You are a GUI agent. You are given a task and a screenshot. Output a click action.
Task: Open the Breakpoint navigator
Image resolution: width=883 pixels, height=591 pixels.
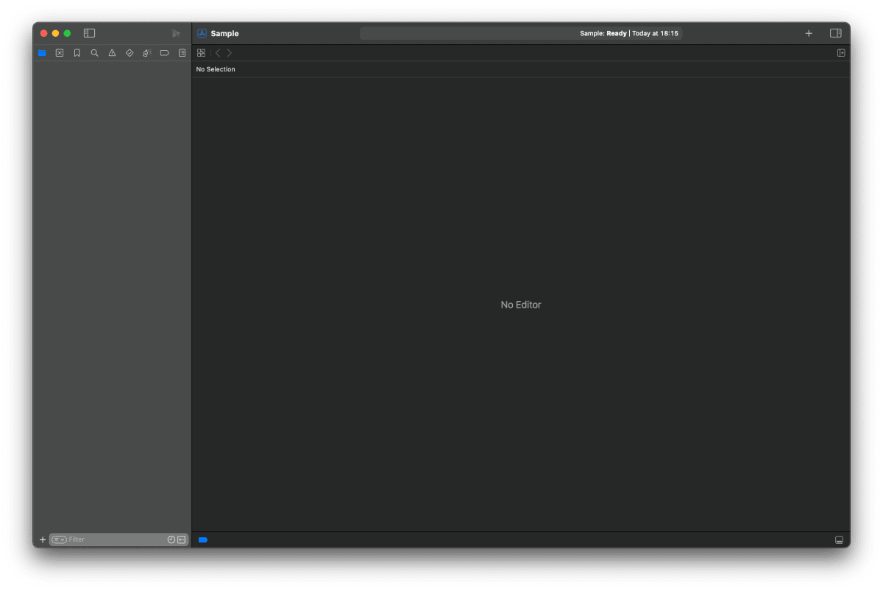(x=164, y=53)
